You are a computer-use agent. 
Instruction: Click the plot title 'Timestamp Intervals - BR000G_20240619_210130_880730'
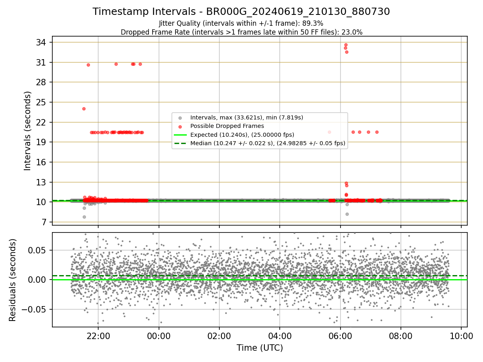click(x=241, y=12)
